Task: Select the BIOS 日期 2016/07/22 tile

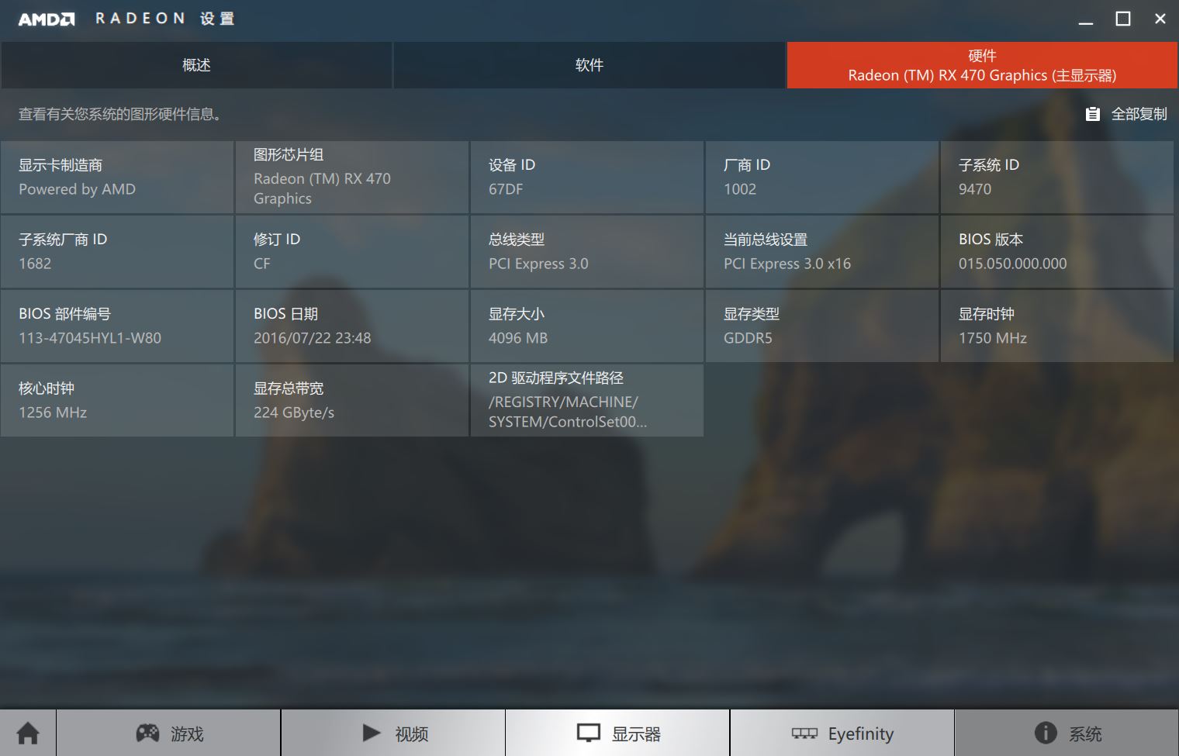Action: tap(352, 326)
